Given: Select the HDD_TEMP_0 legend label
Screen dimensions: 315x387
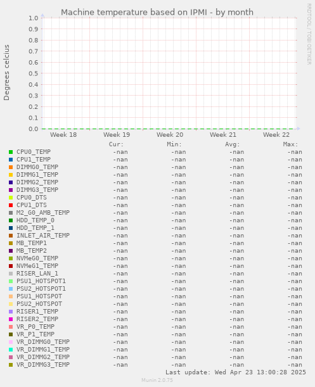Looking at the screenshot, I should click(35, 220).
